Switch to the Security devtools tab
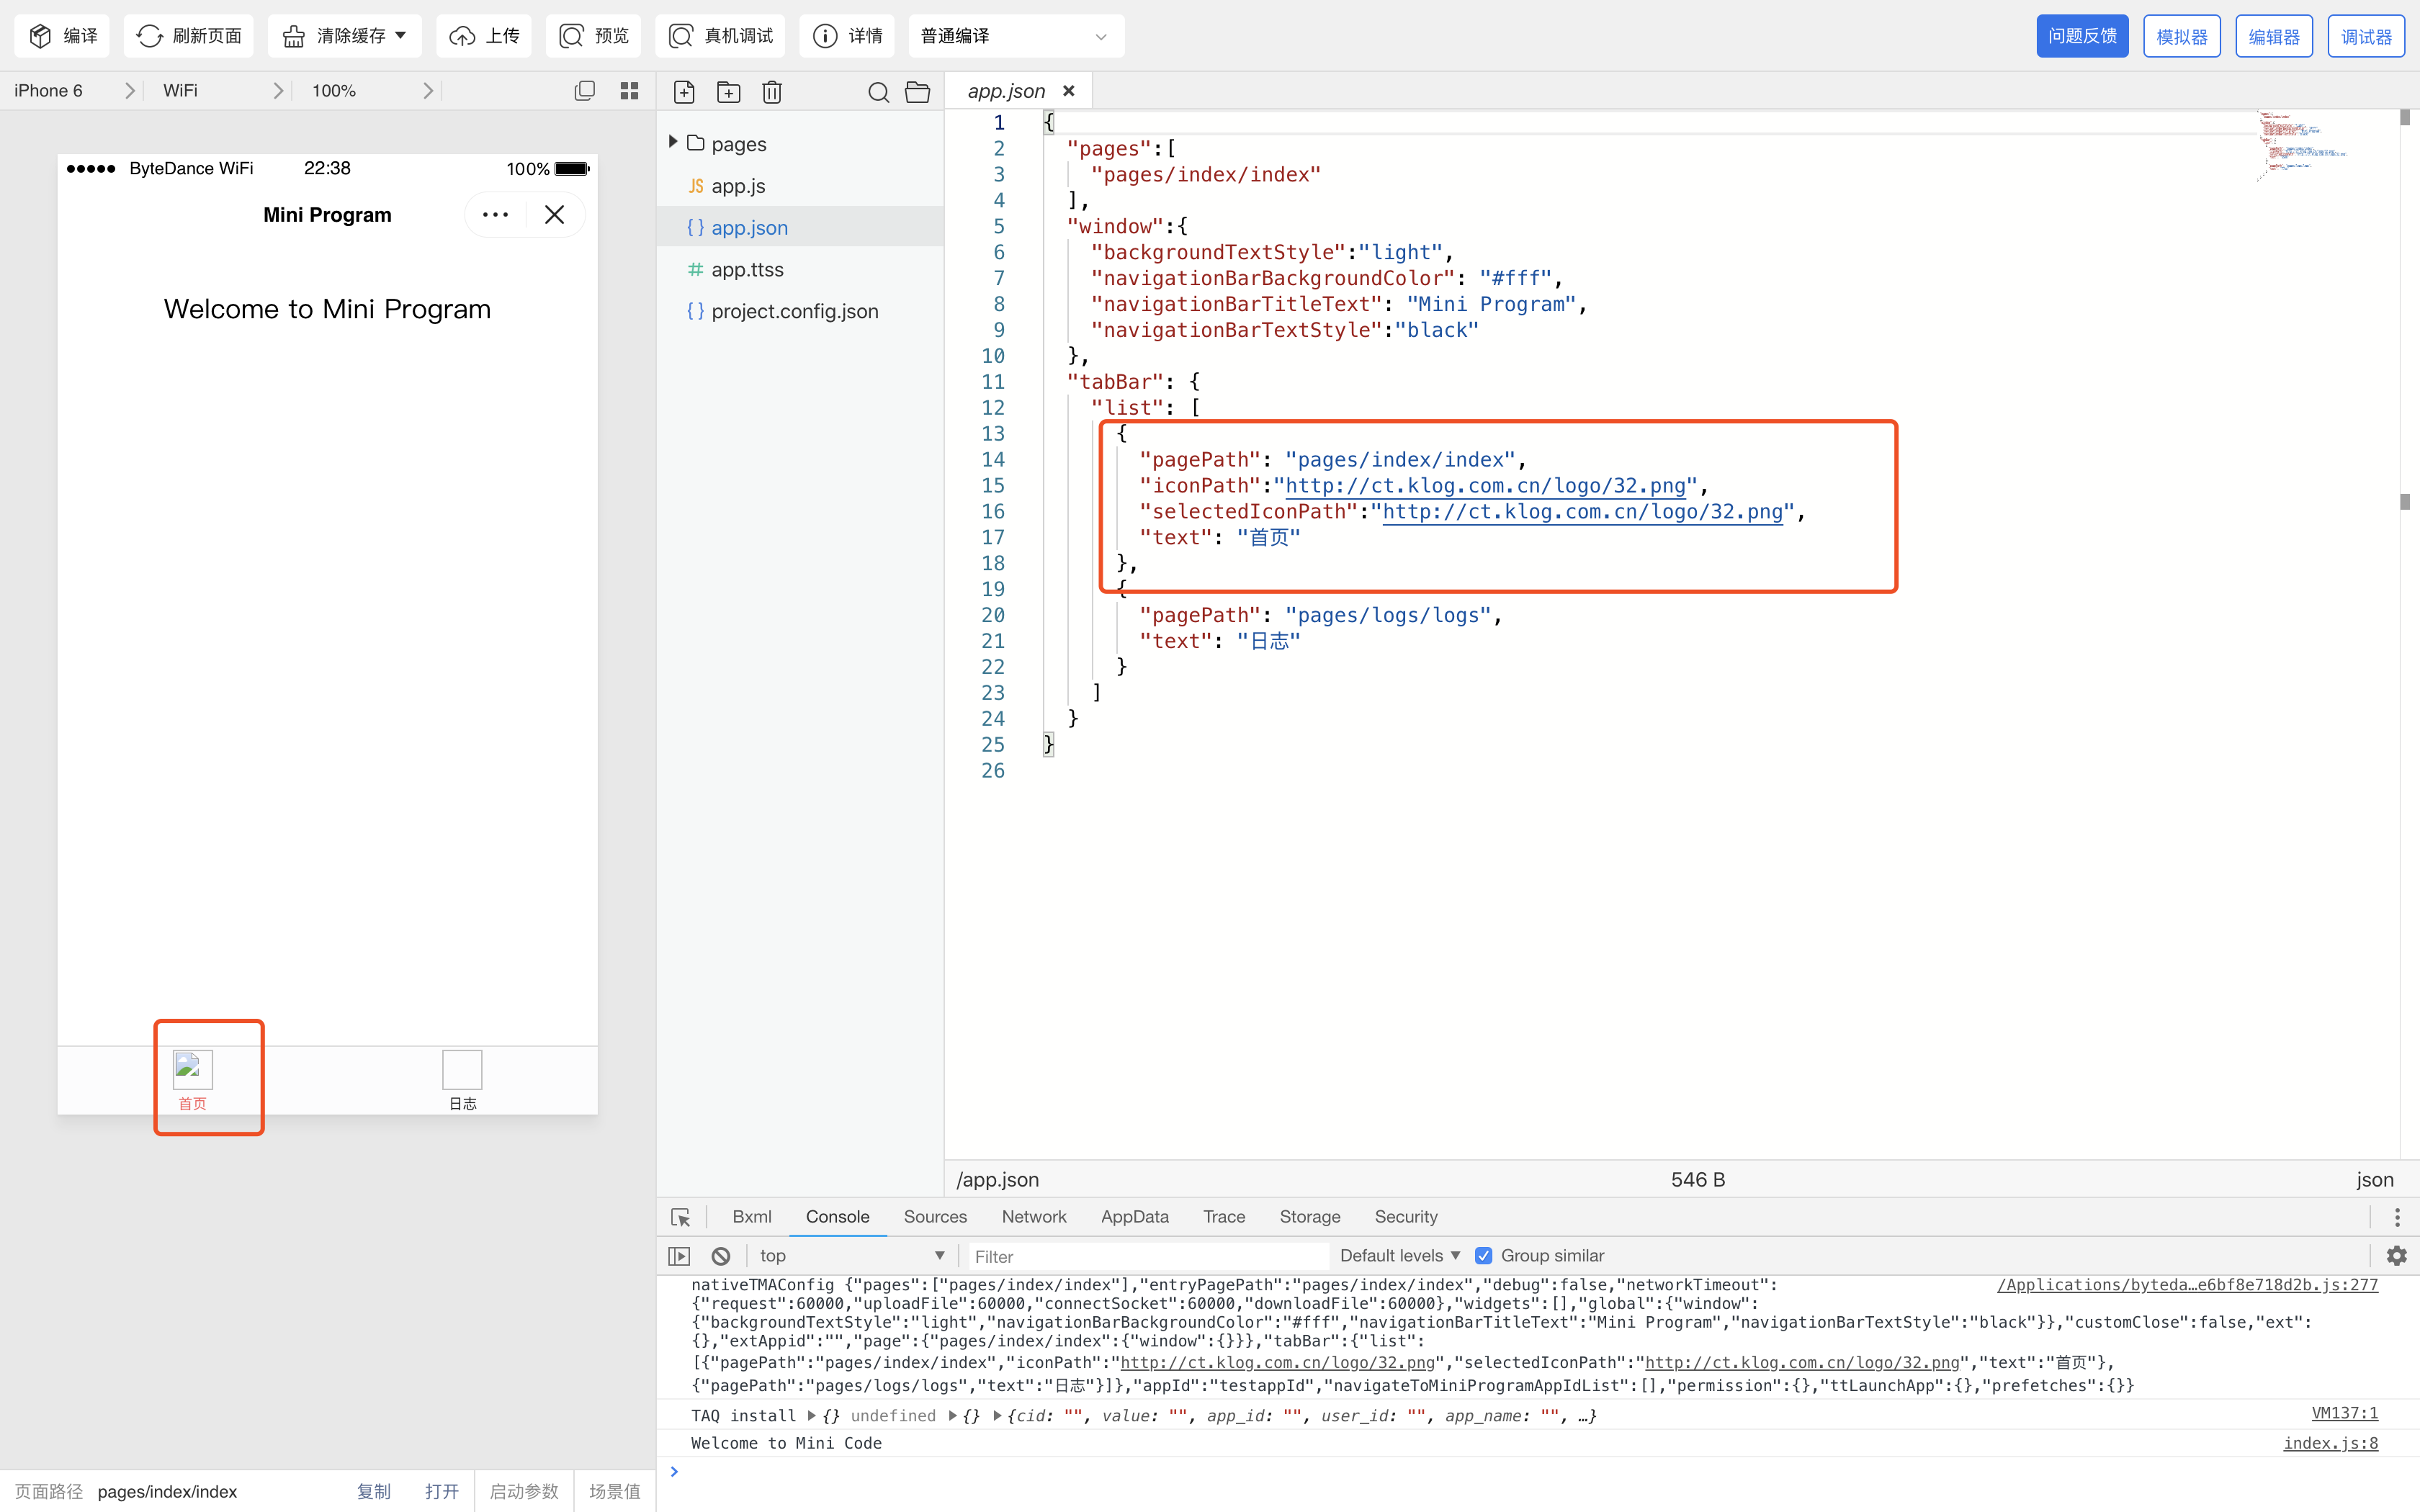The image size is (2420, 1512). click(x=1406, y=1217)
